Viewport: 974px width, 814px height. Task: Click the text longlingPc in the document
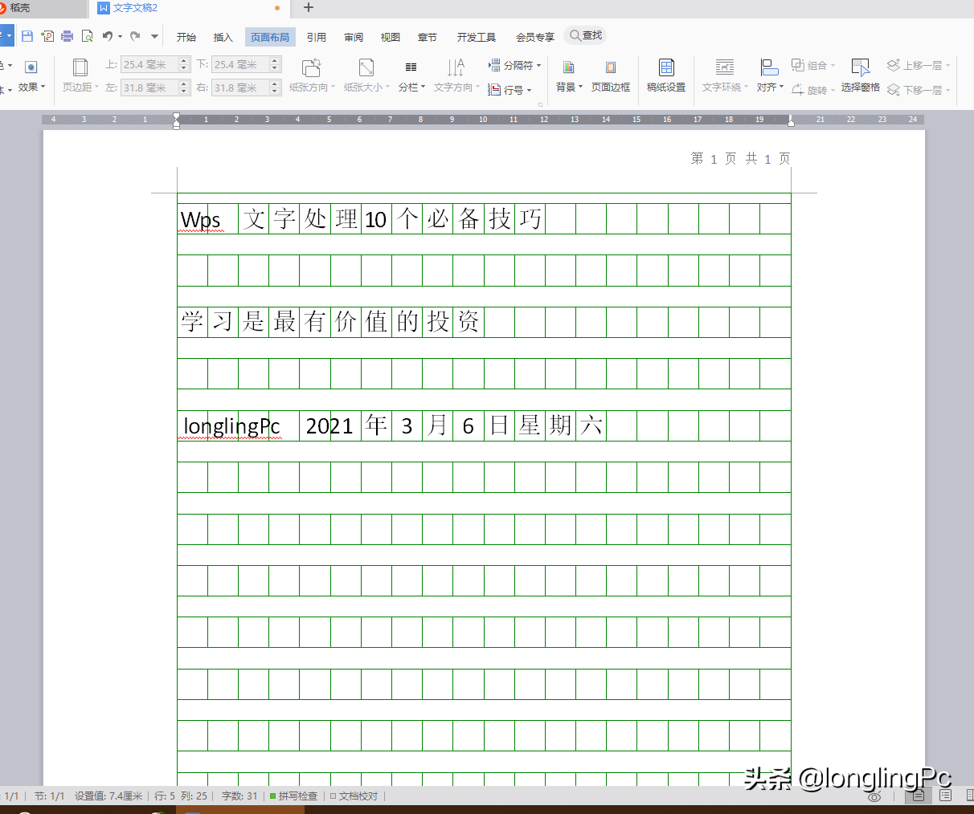pos(231,425)
